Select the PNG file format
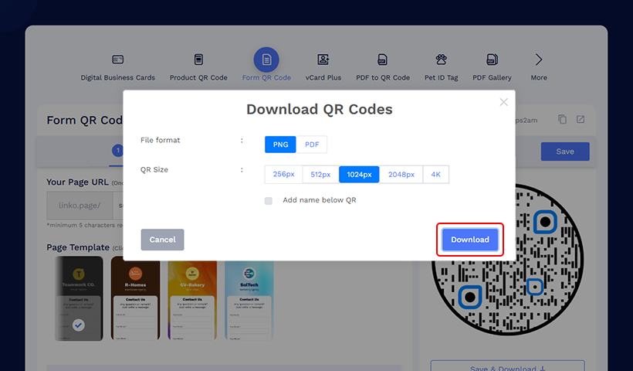Viewport: 633px width, 371px height. click(x=280, y=145)
